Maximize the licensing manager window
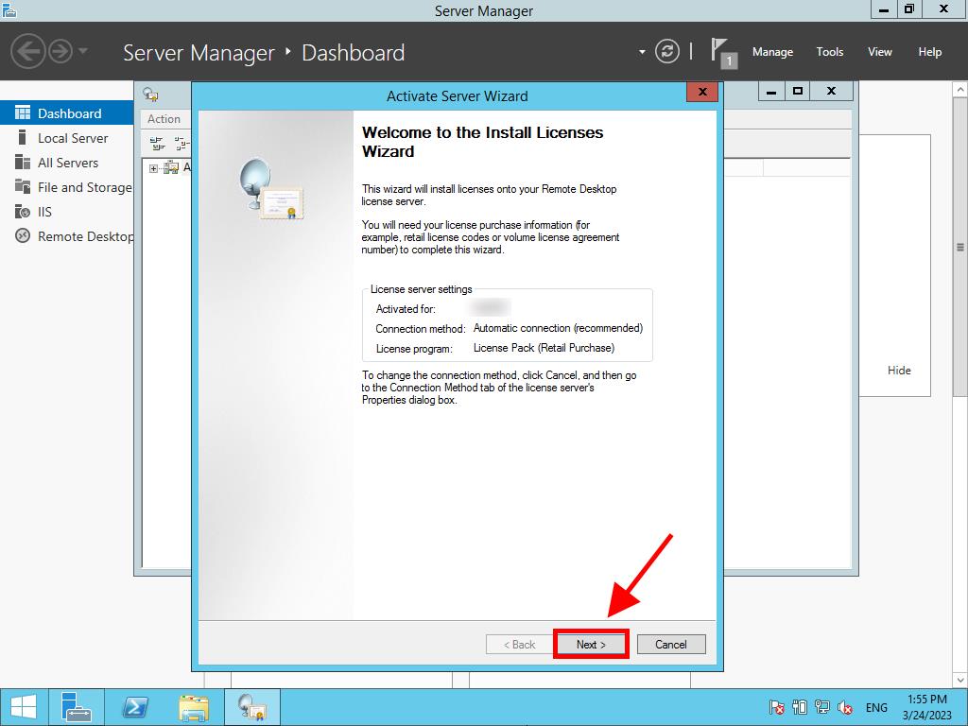This screenshot has height=726, width=968. [x=798, y=92]
